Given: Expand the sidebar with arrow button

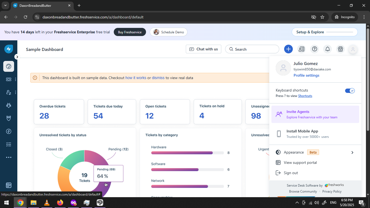Looking at the screenshot, I should click(17, 57).
